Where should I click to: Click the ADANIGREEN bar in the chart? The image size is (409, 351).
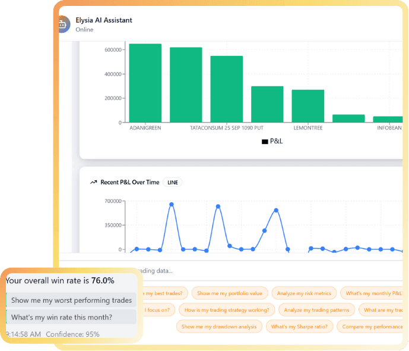145,83
